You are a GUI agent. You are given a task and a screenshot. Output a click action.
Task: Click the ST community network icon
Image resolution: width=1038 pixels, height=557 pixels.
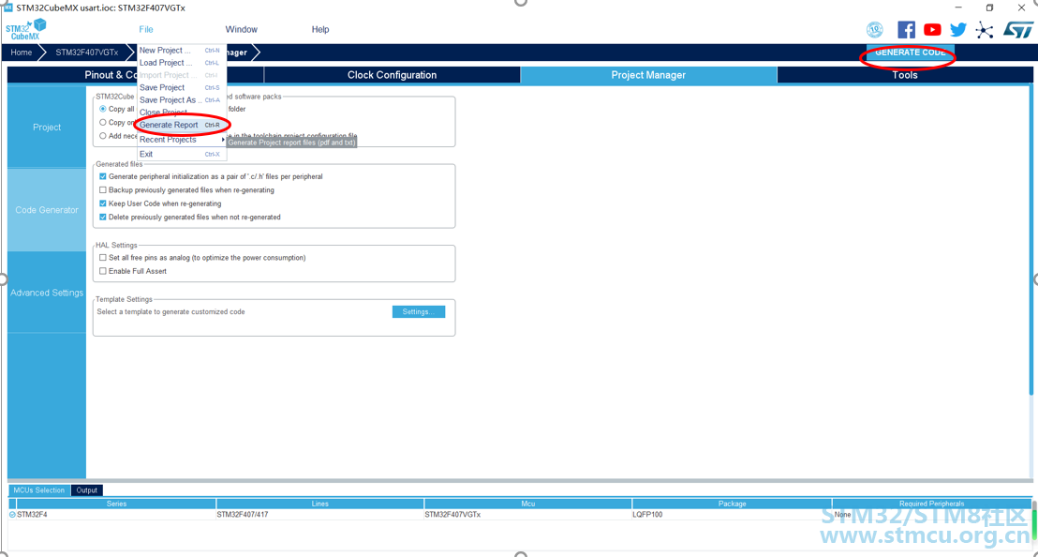(x=985, y=30)
